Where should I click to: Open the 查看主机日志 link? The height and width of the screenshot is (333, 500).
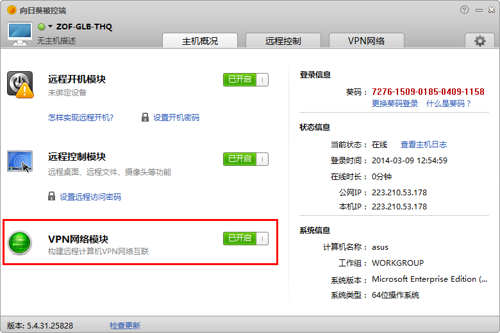tap(424, 144)
